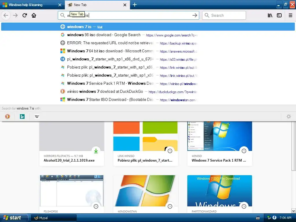Click scrollbar down arrow
This screenshot has height=222, width=296.
click(x=294, y=211)
